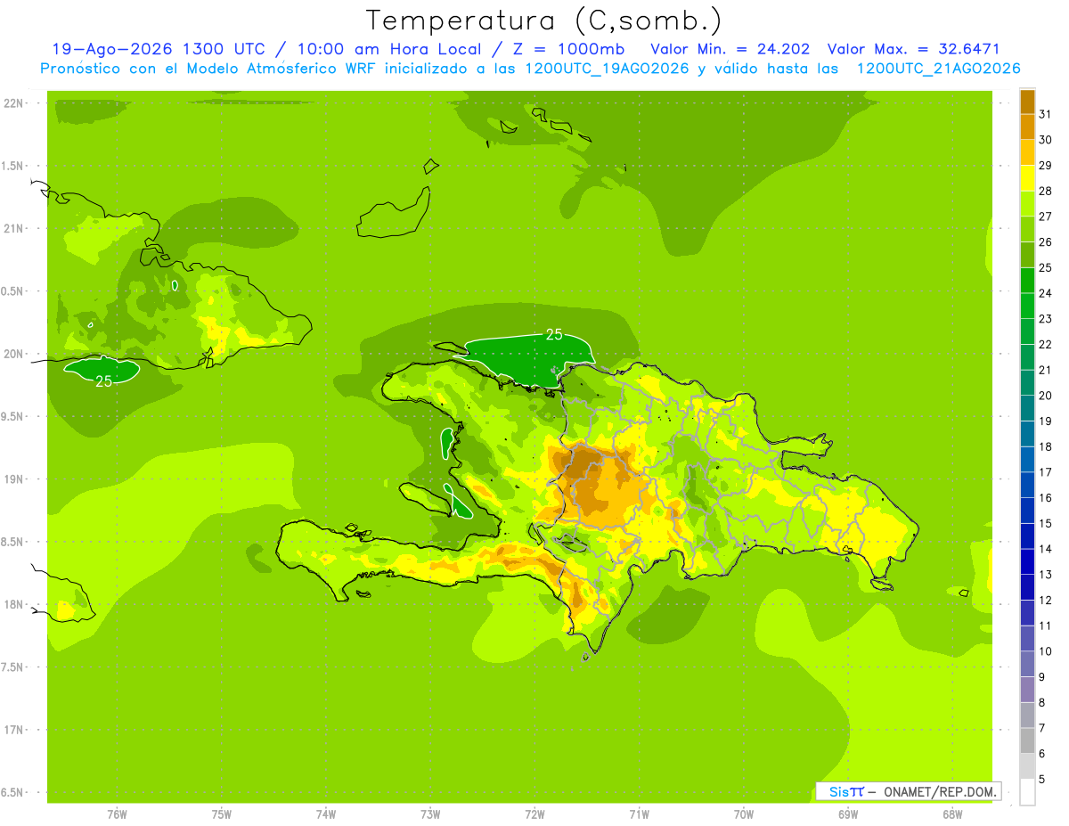Pick the blue legend swatch between 15 and 16

1027,511
